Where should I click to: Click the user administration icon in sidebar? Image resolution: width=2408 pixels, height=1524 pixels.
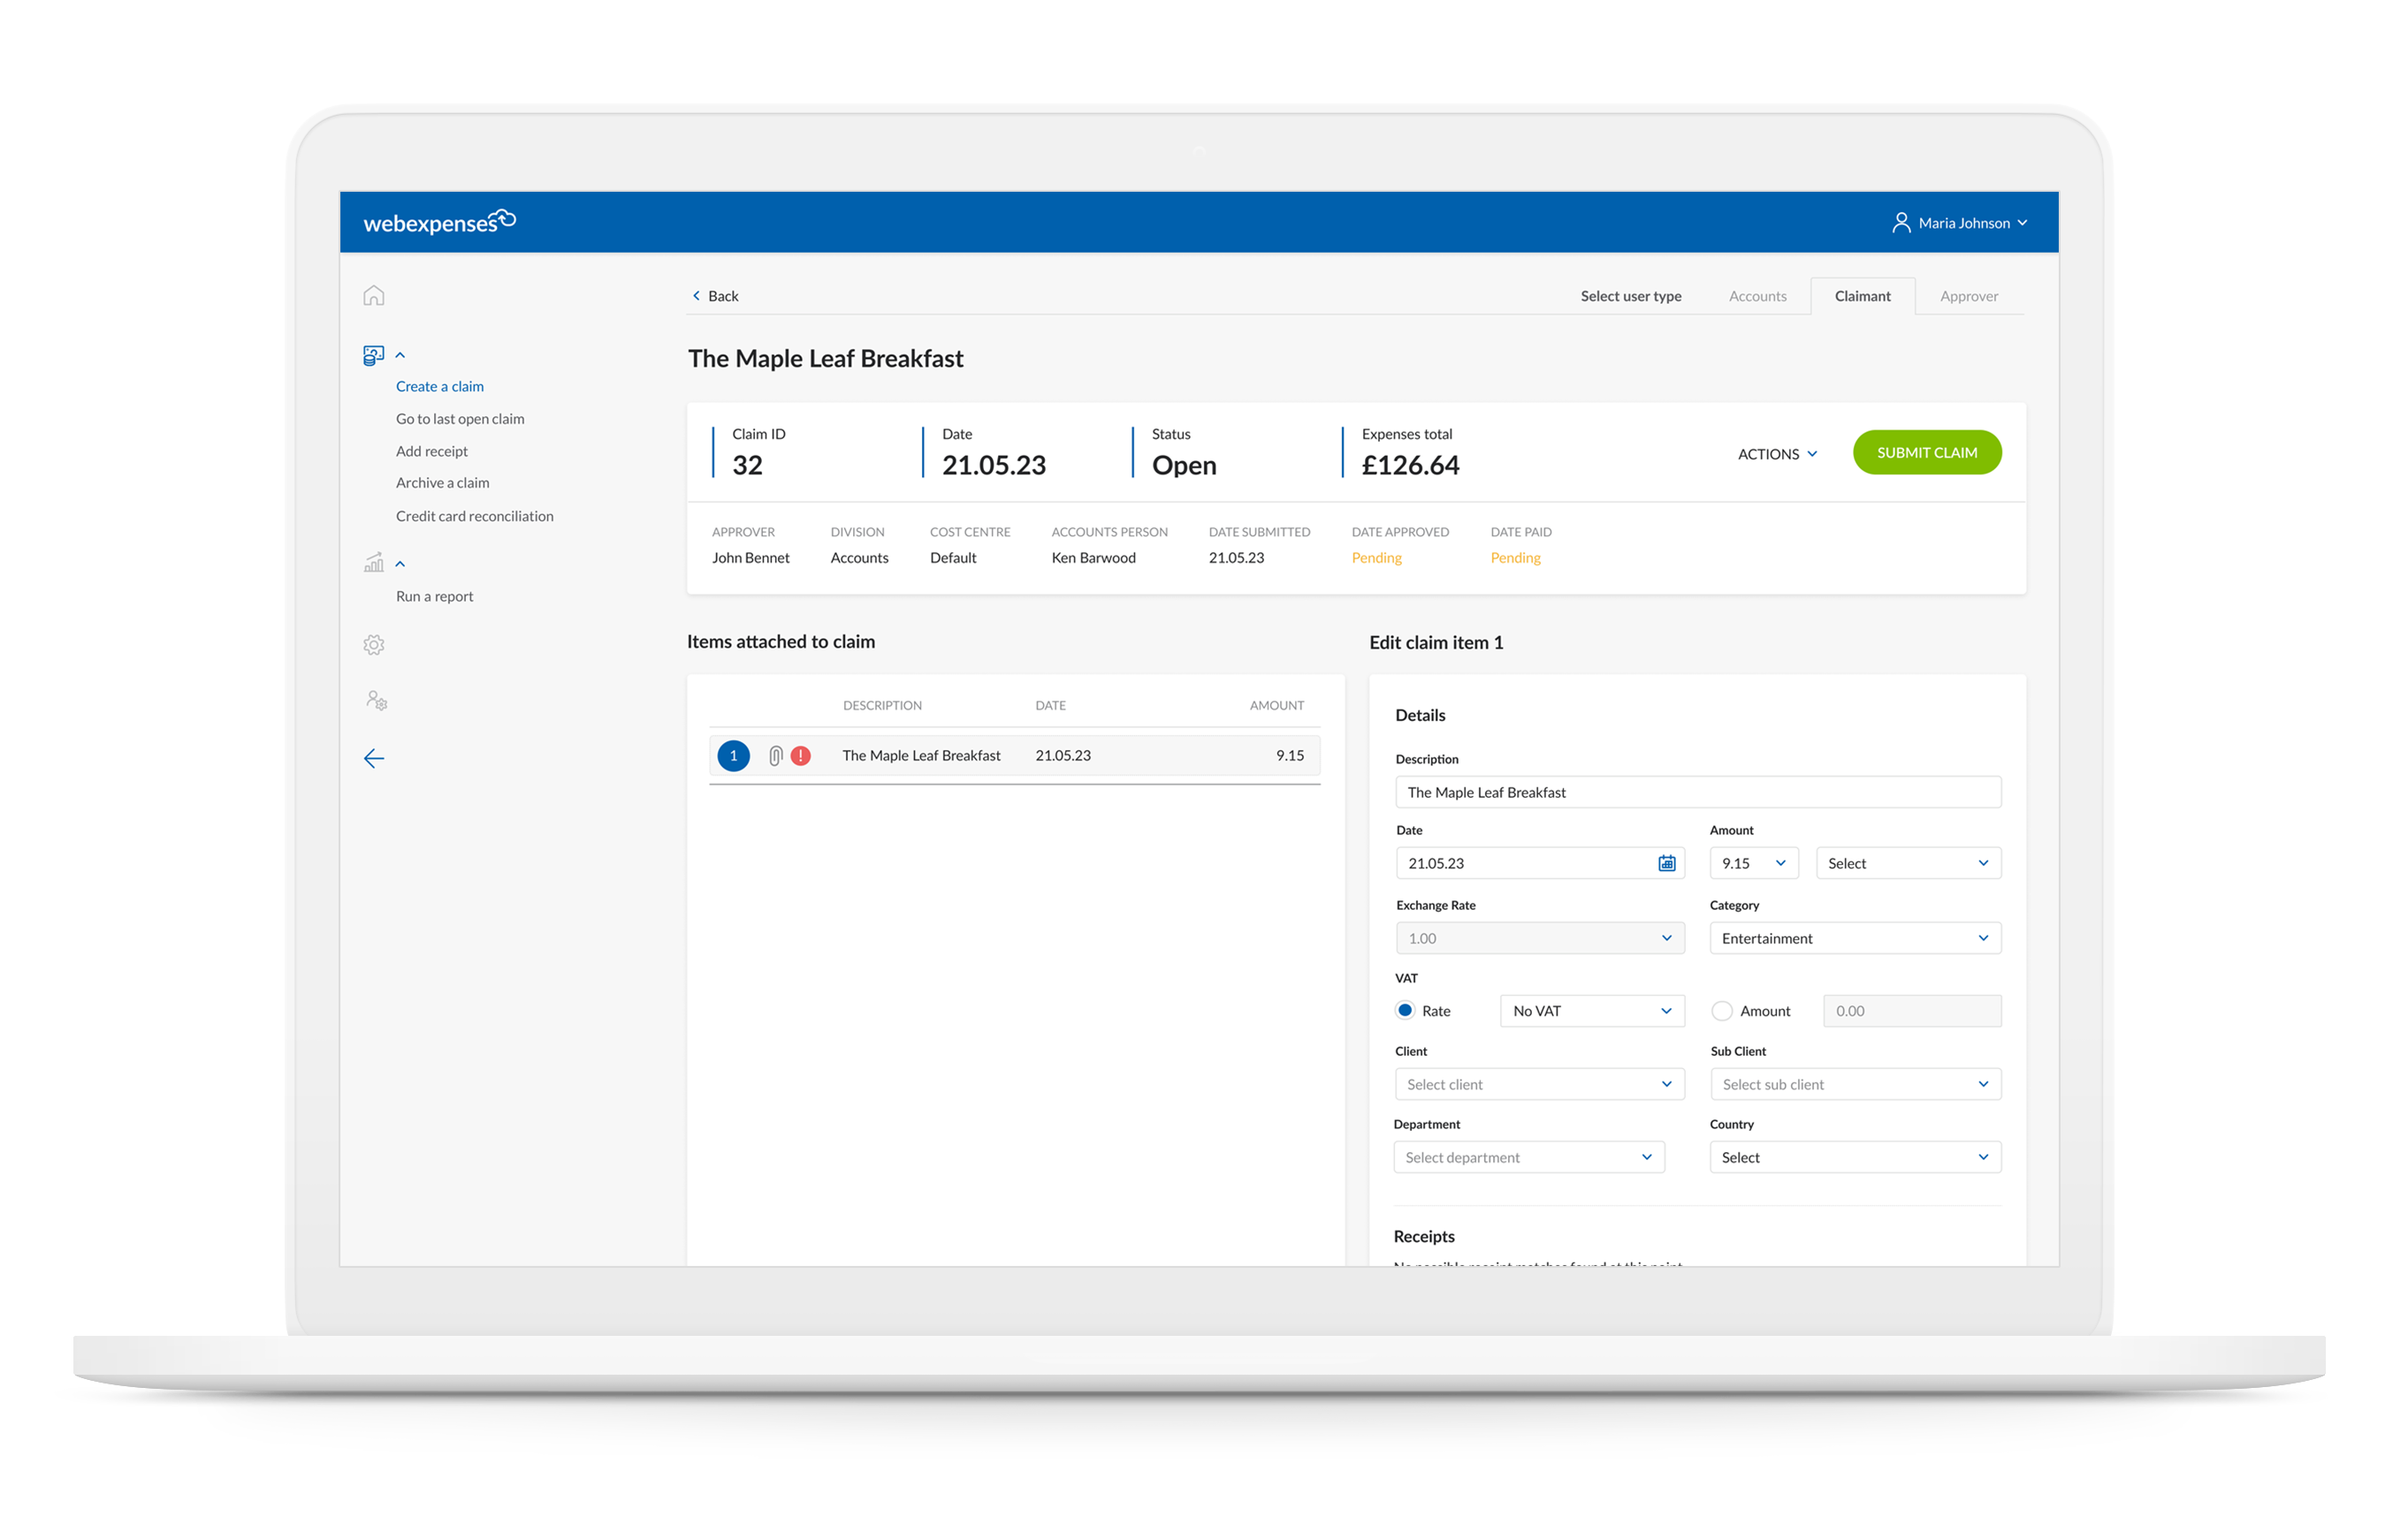click(x=375, y=700)
